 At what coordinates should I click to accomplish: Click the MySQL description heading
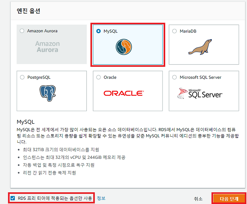25,122
